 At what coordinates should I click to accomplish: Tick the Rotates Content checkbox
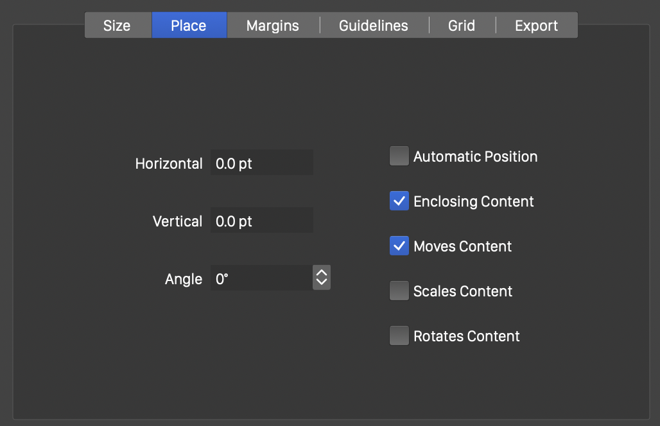pyautogui.click(x=399, y=336)
